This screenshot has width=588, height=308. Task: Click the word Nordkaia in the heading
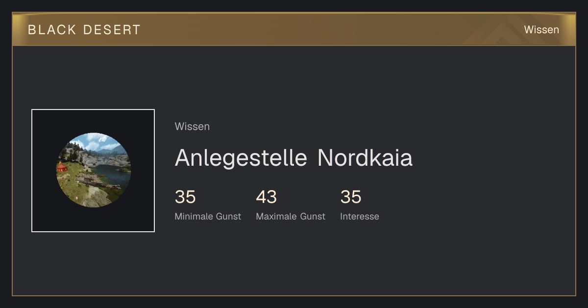tap(365, 158)
